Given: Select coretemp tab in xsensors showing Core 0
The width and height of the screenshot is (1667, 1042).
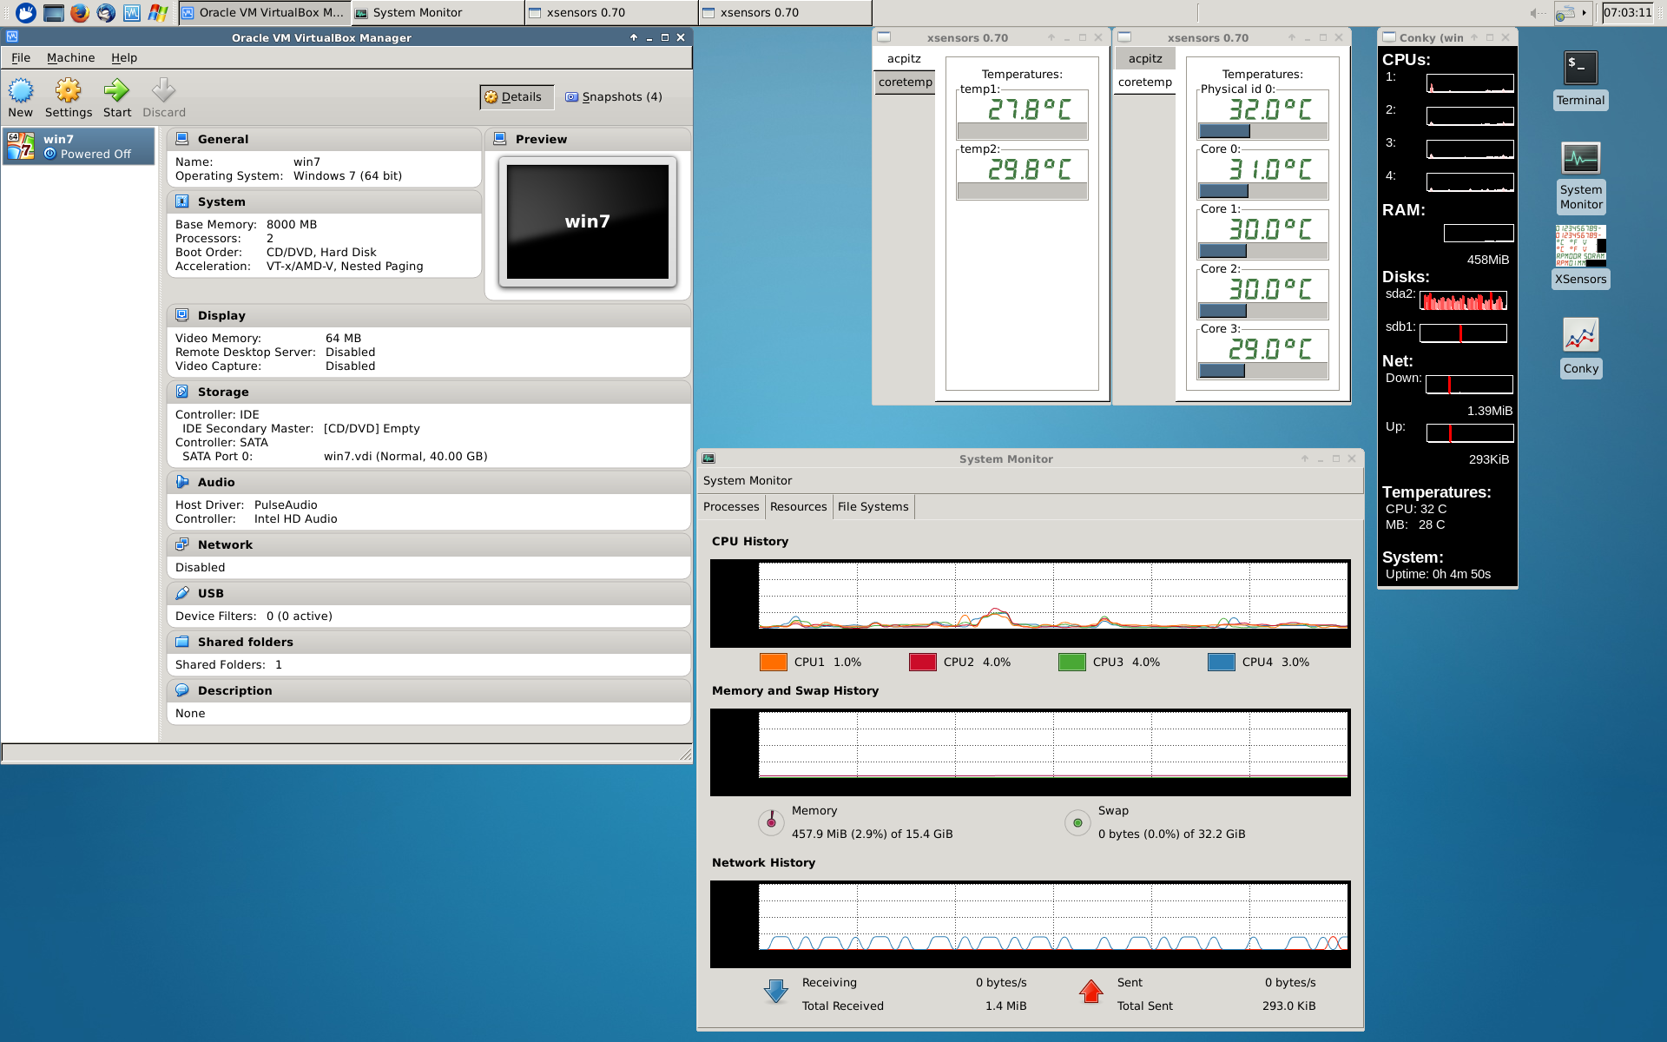Looking at the screenshot, I should [1145, 82].
